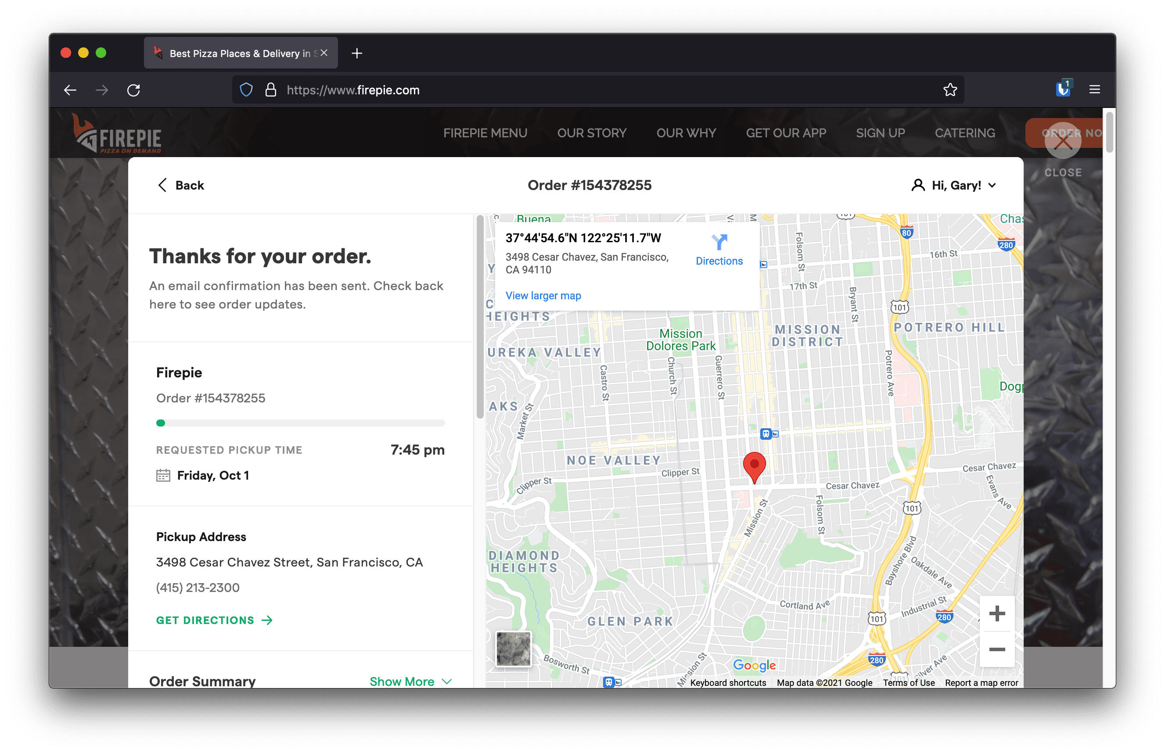Click the user account icon next to Hi Gary
Image resolution: width=1165 pixels, height=753 pixels.
917,185
